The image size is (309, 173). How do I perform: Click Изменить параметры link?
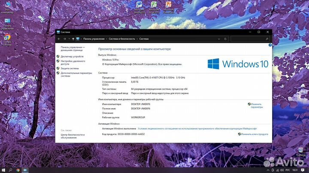coord(257,106)
